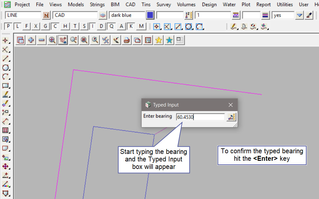This screenshot has width=319, height=199.
Task: Select the arc tool in left toolbar
Action: pyautogui.click(x=6, y=77)
